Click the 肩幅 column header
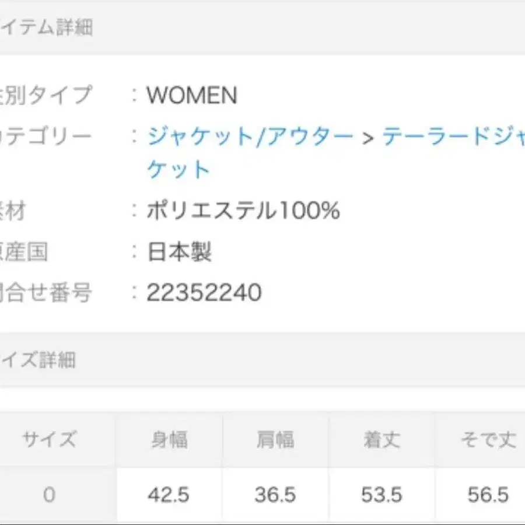The height and width of the screenshot is (525, 525). 275,439
